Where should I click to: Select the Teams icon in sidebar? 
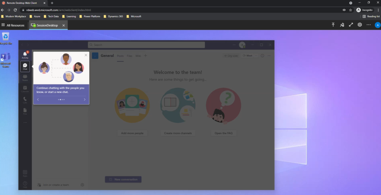tap(25, 77)
